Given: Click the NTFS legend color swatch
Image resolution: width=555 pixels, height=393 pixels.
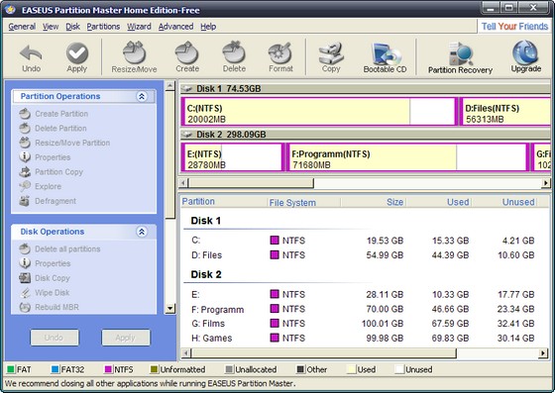Looking at the screenshot, I should (x=108, y=369).
